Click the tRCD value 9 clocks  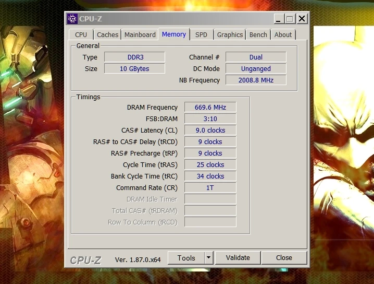tap(210, 141)
